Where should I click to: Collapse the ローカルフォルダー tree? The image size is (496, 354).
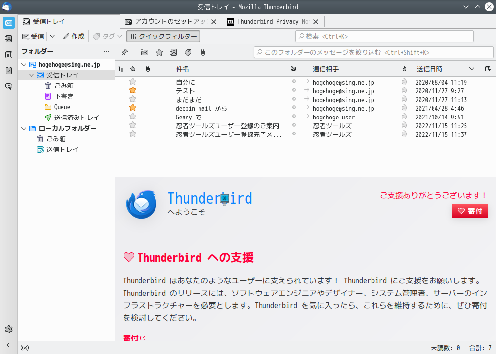tap(24, 129)
